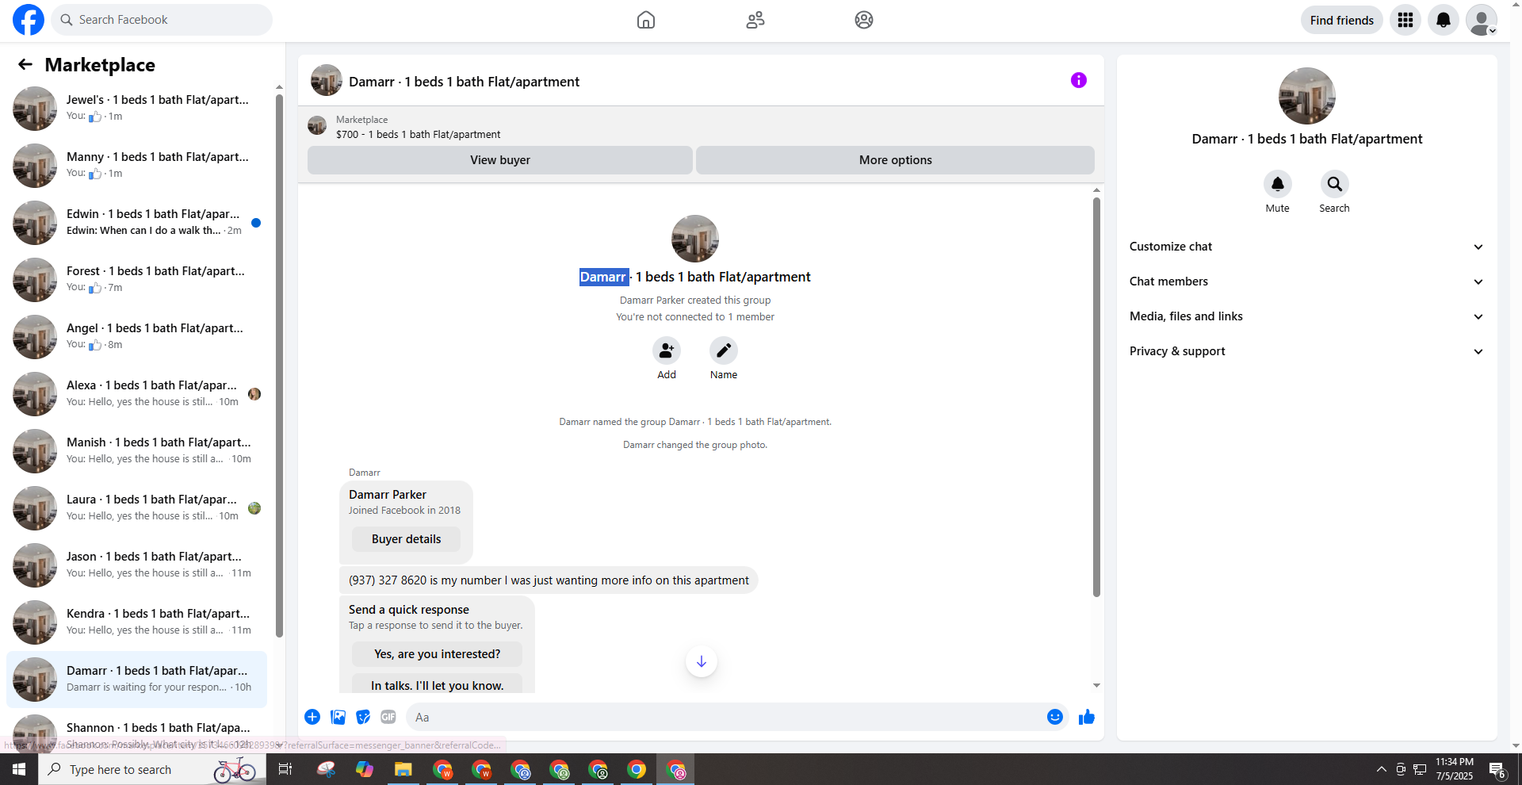Click the phone number message text
Screen dimensions: 1522x785
point(549,580)
